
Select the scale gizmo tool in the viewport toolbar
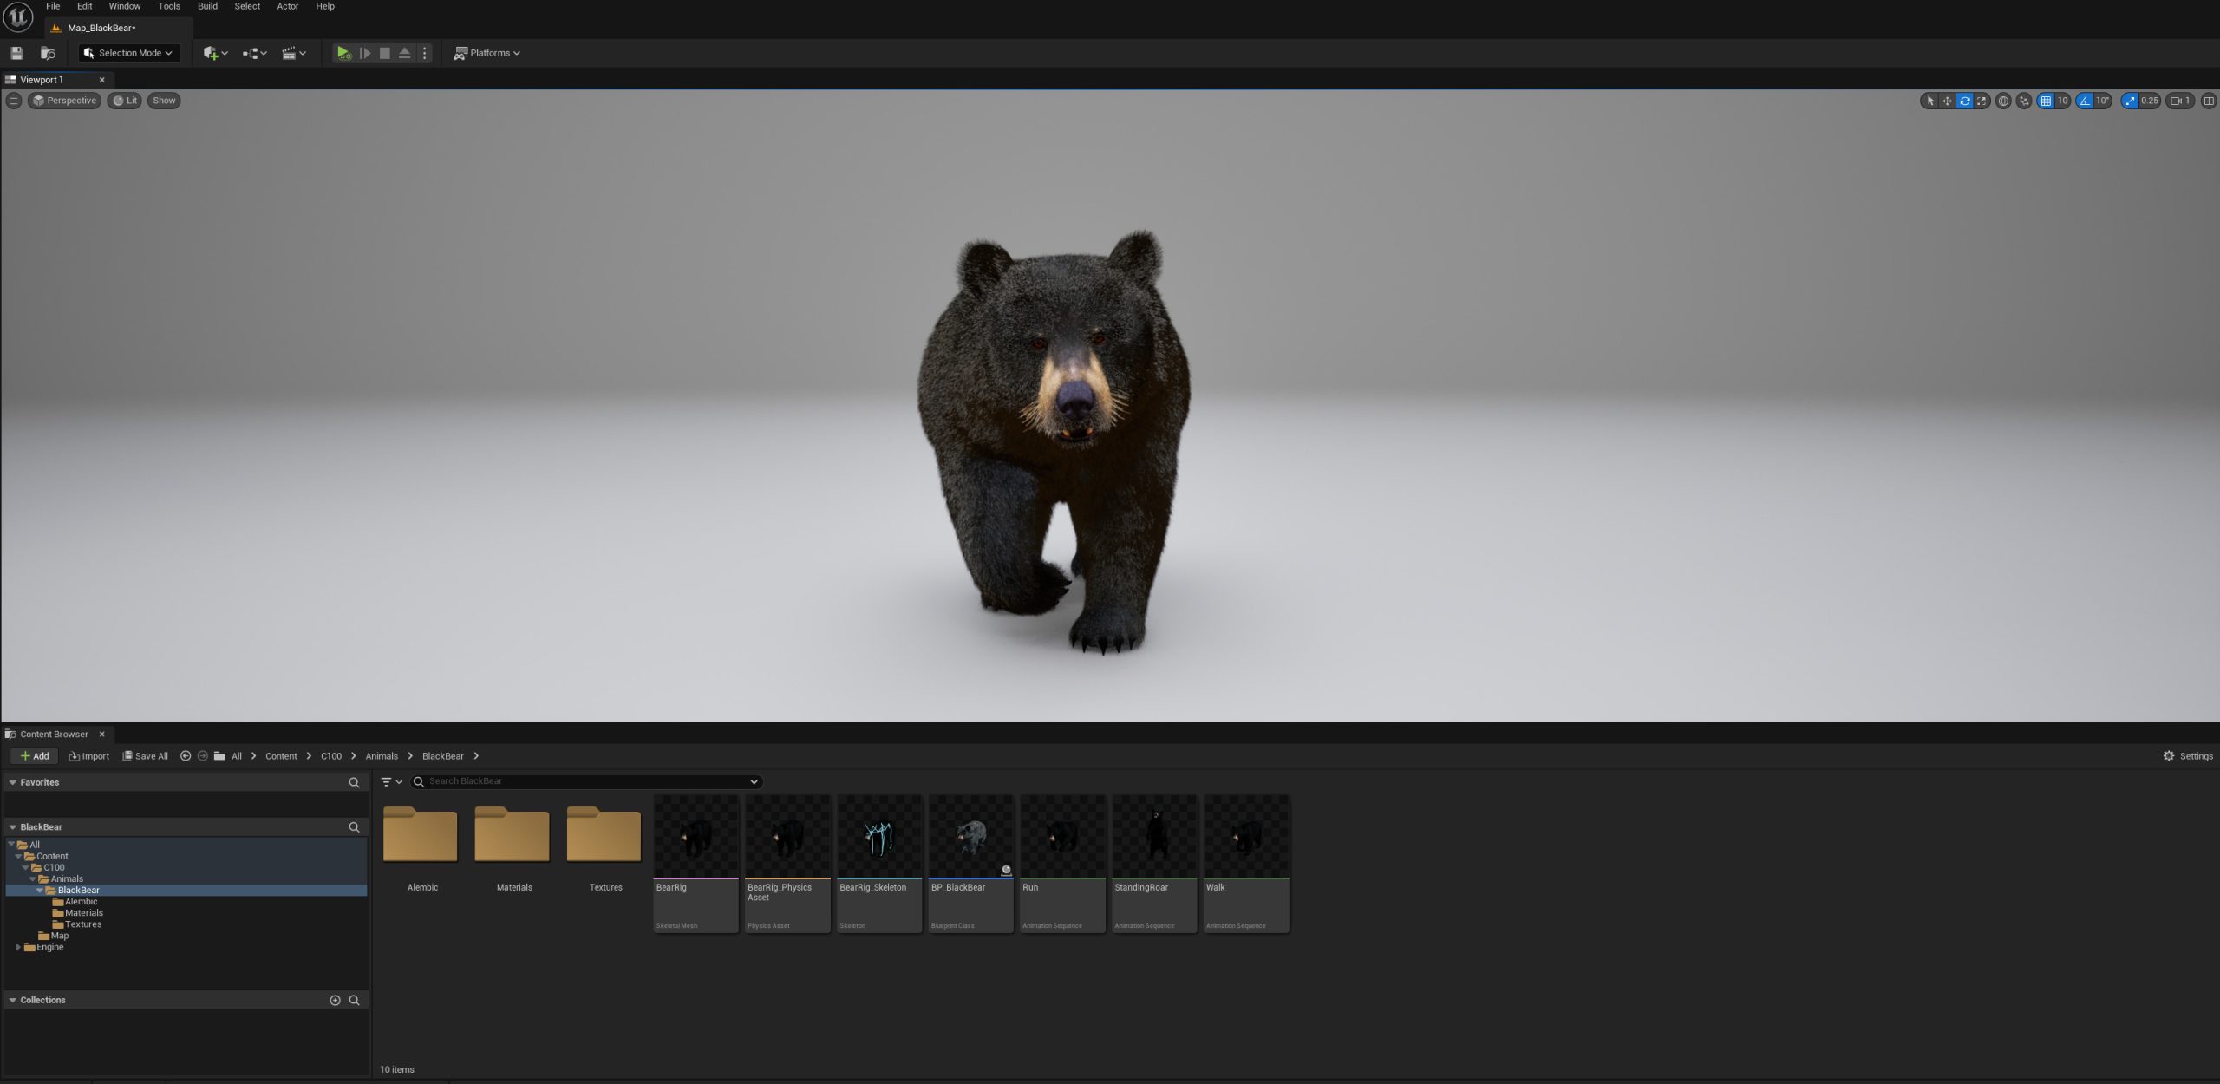coord(1982,101)
